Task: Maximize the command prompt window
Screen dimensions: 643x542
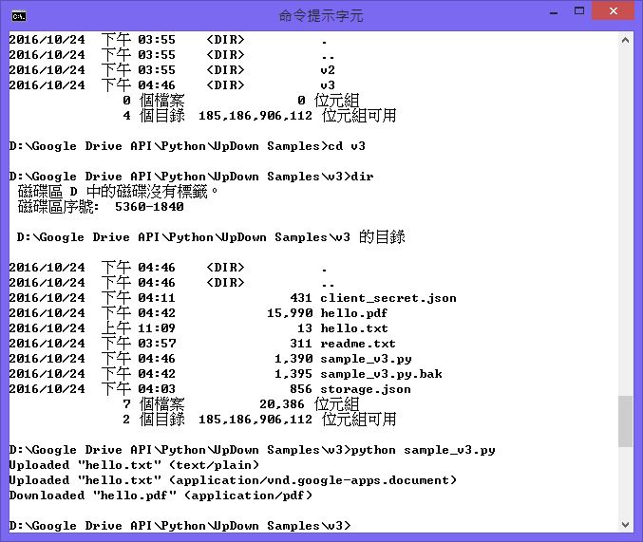Action: (x=579, y=11)
